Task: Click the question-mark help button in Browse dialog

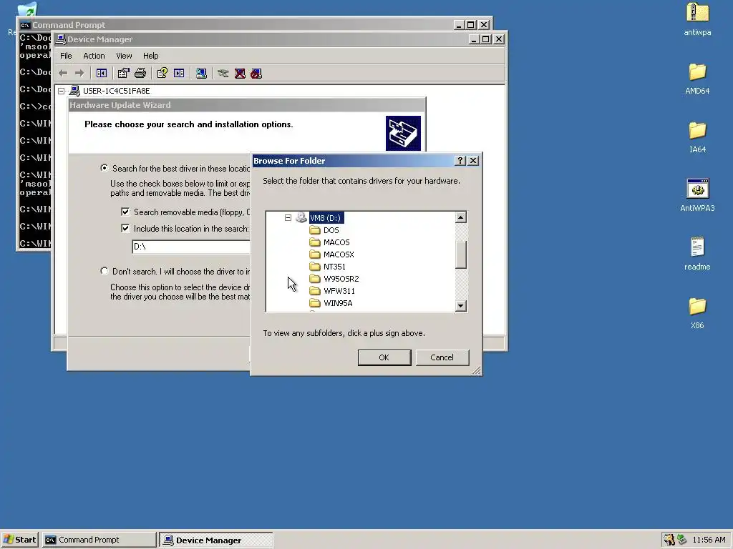Action: [x=460, y=161]
